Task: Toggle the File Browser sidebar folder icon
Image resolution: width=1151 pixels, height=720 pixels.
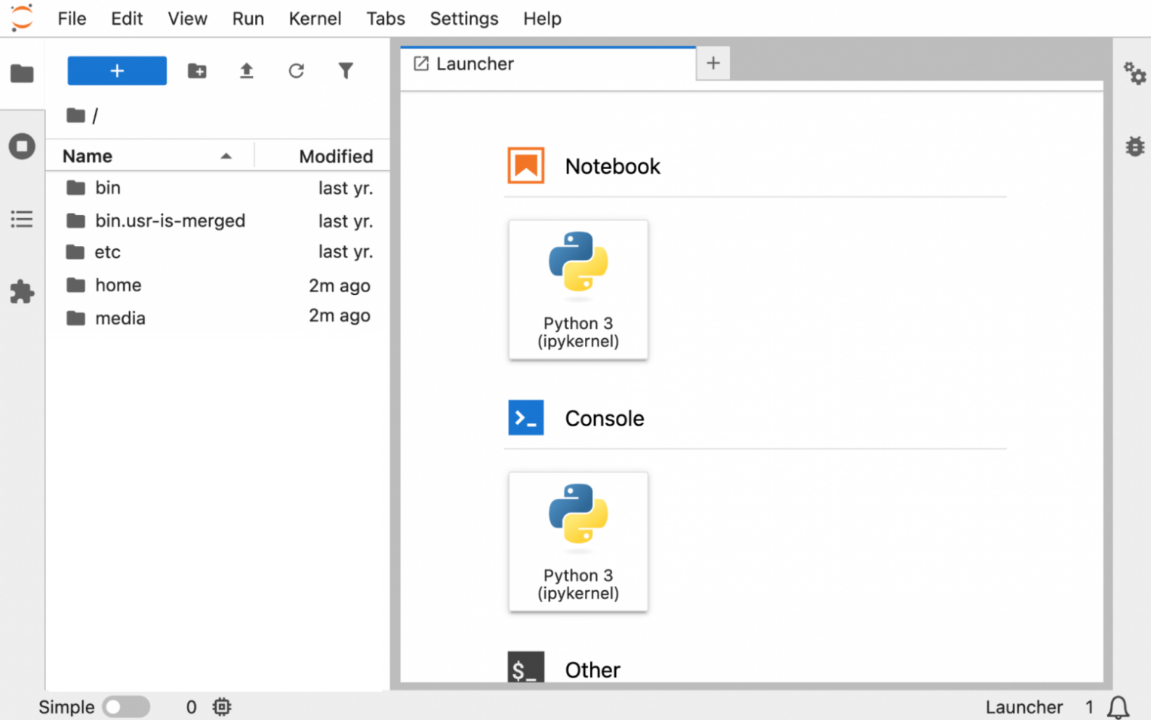Action: point(22,73)
